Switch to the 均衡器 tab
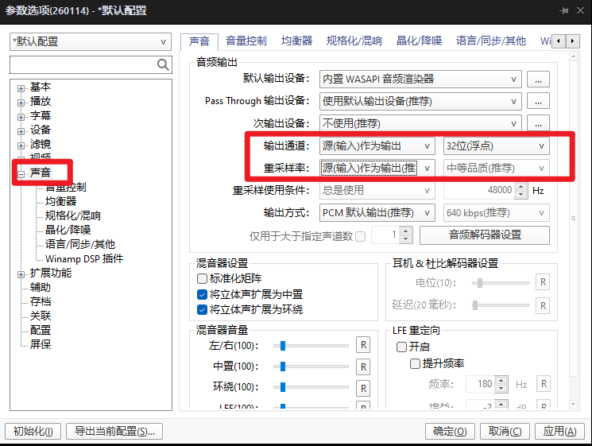Screen dimensions: 592x446 coord(296,41)
